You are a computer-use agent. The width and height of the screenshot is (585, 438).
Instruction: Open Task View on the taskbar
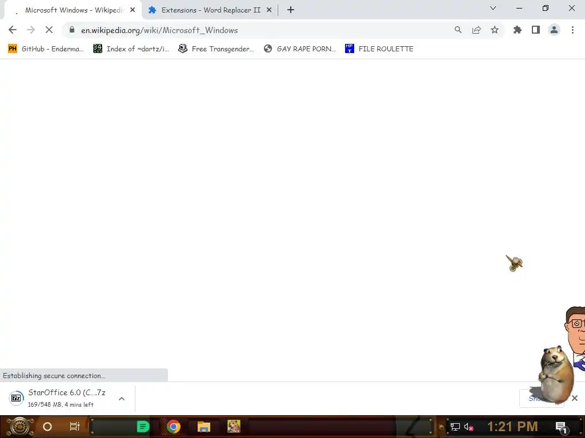(75, 427)
